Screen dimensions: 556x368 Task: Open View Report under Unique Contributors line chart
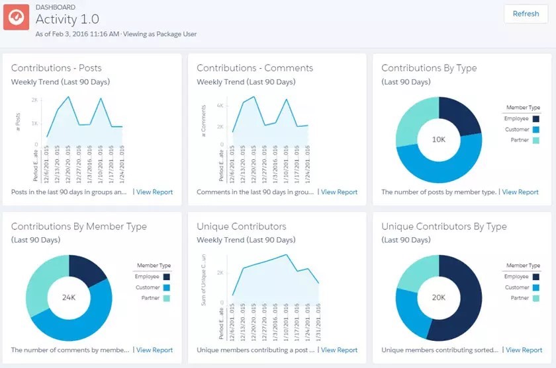(339, 350)
